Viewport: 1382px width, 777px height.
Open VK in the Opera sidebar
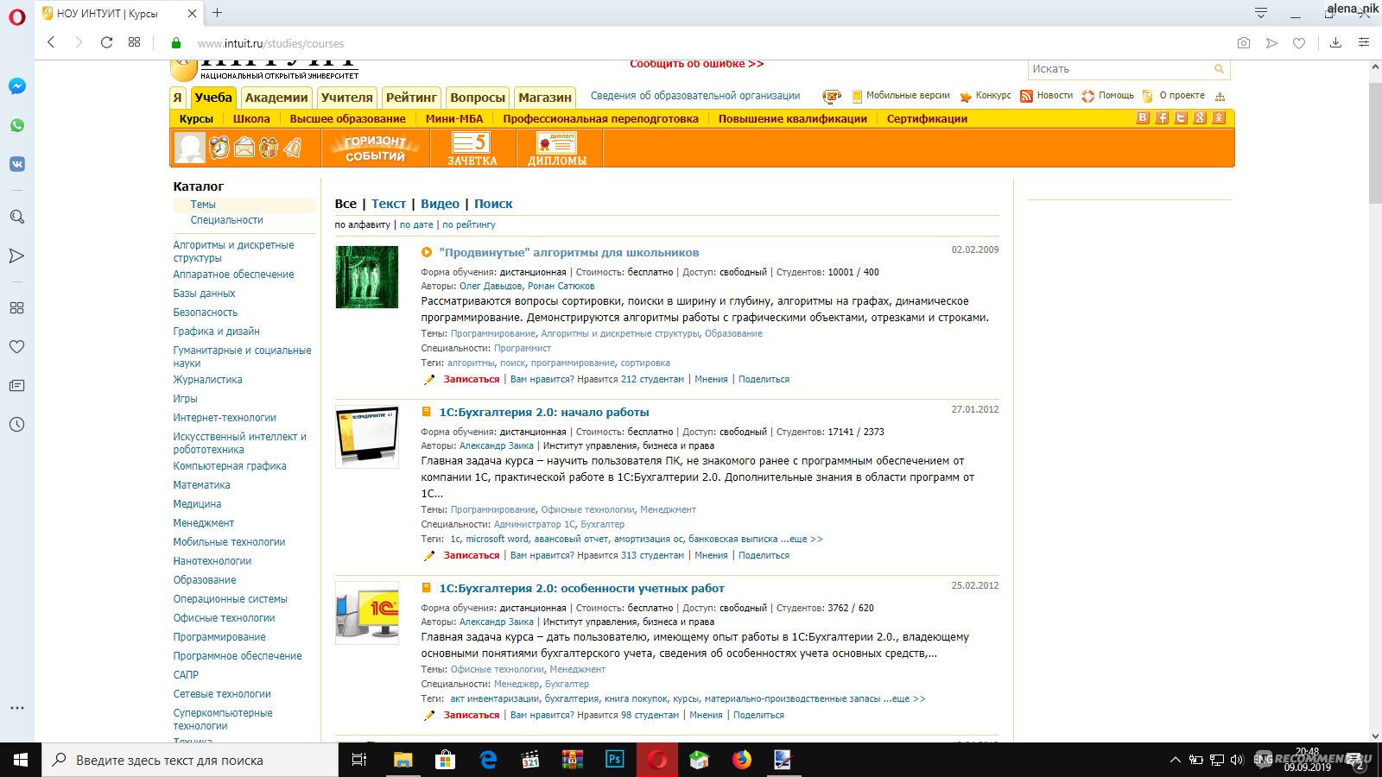click(x=17, y=164)
